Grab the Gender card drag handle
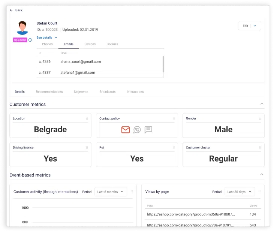The height and width of the screenshot is (232, 274). pyautogui.click(x=261, y=118)
